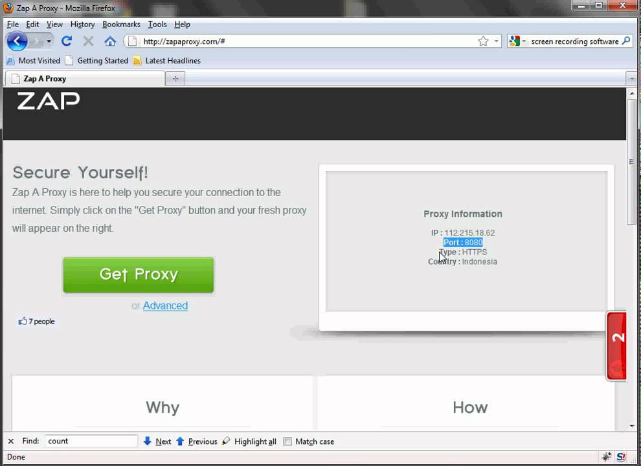Click the page scrollbar down arrow

(631, 426)
